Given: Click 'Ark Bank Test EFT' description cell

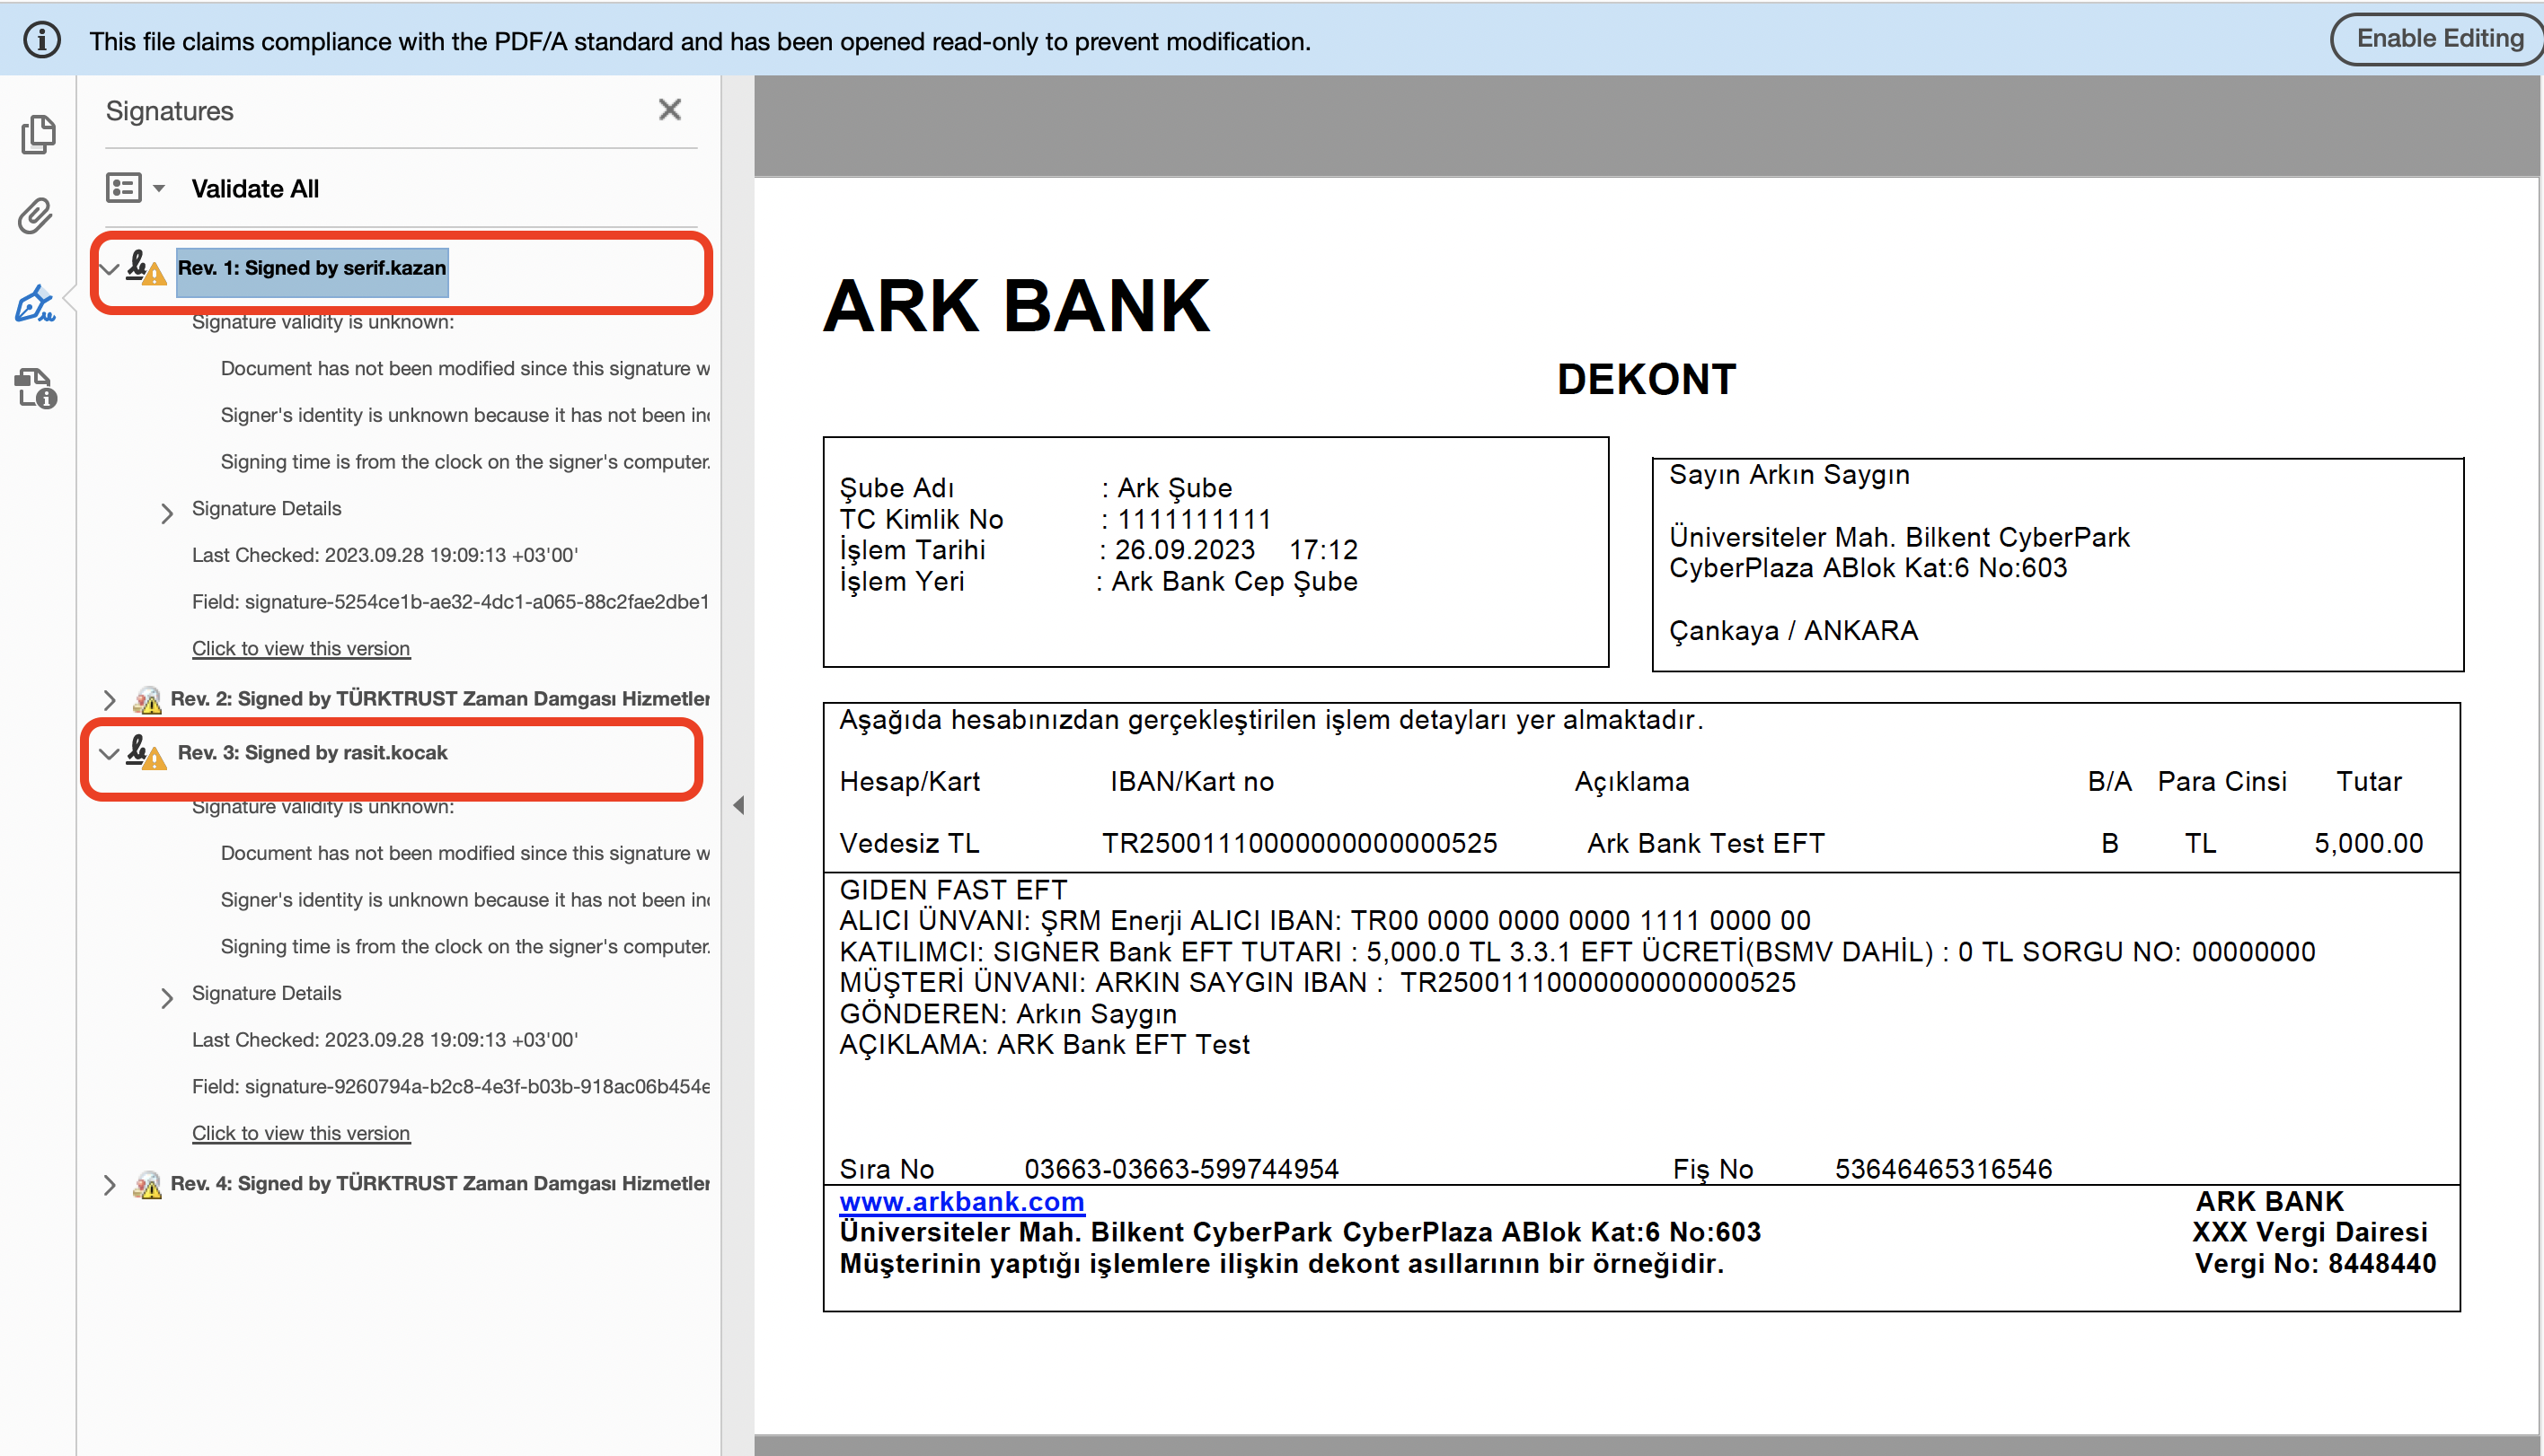Looking at the screenshot, I should coord(1706,843).
